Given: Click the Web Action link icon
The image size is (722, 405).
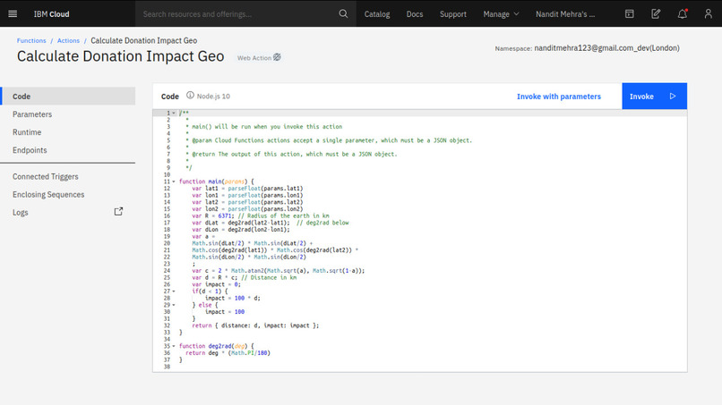Looking at the screenshot, I should (x=277, y=57).
